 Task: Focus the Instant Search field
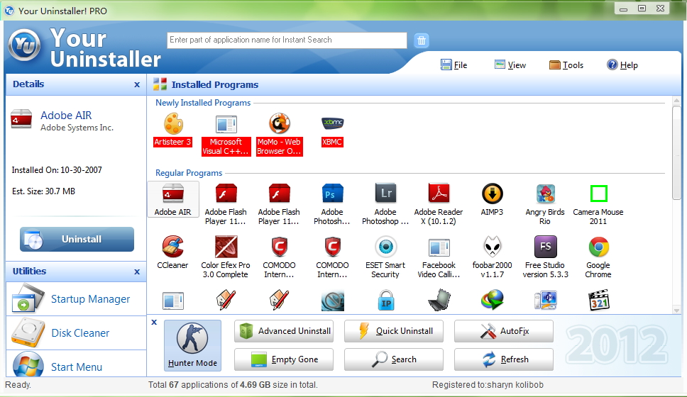[x=287, y=40]
